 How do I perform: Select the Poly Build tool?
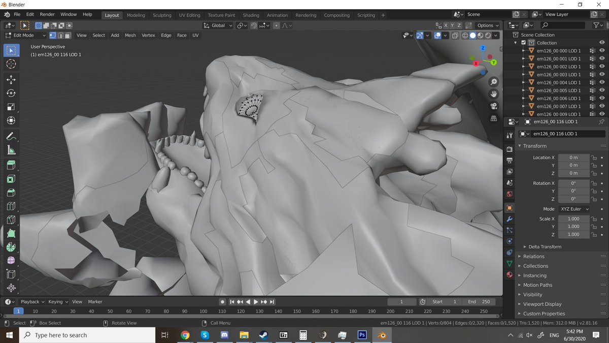(11, 234)
